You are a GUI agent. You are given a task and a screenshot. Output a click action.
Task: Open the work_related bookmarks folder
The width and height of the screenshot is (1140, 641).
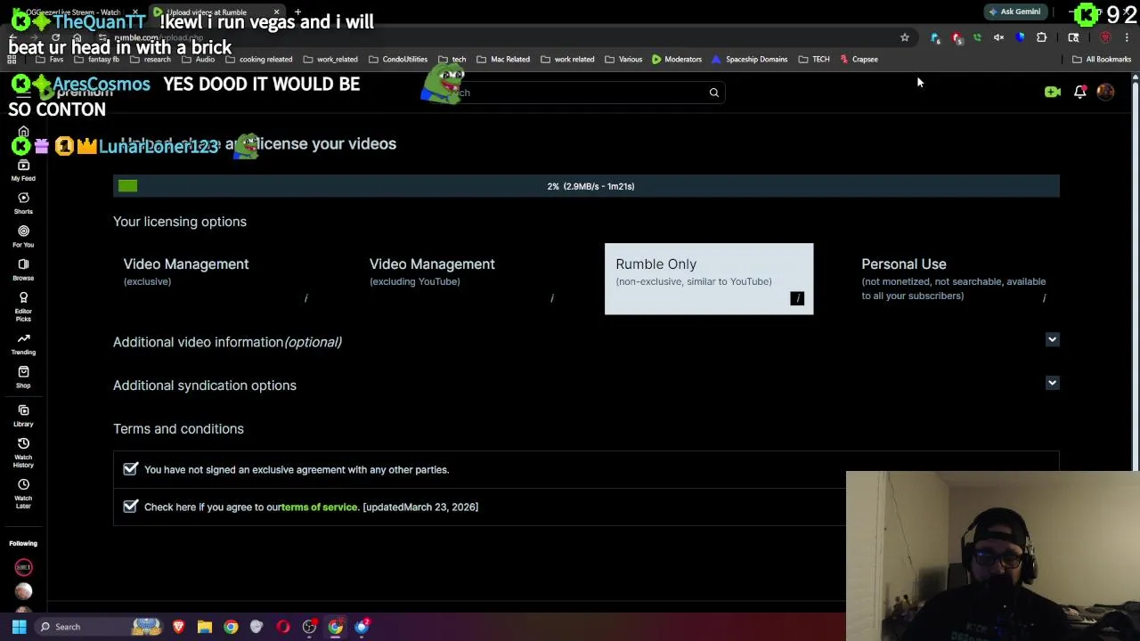click(x=330, y=60)
